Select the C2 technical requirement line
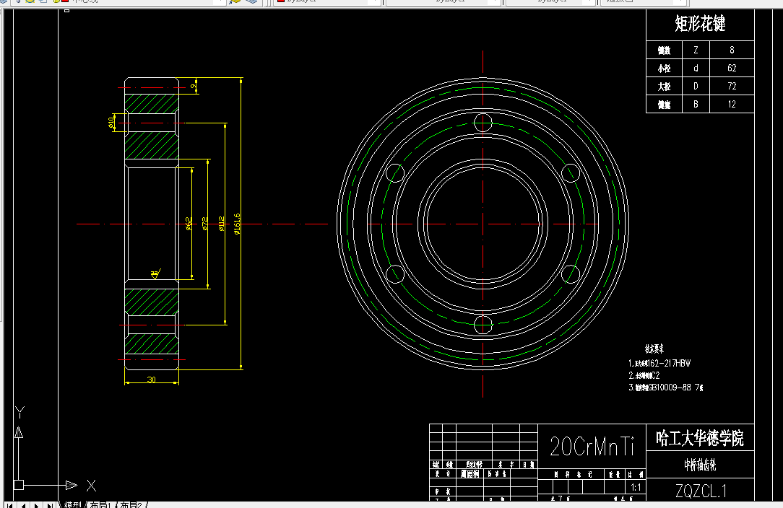The height and width of the screenshot is (508, 783). (x=644, y=375)
